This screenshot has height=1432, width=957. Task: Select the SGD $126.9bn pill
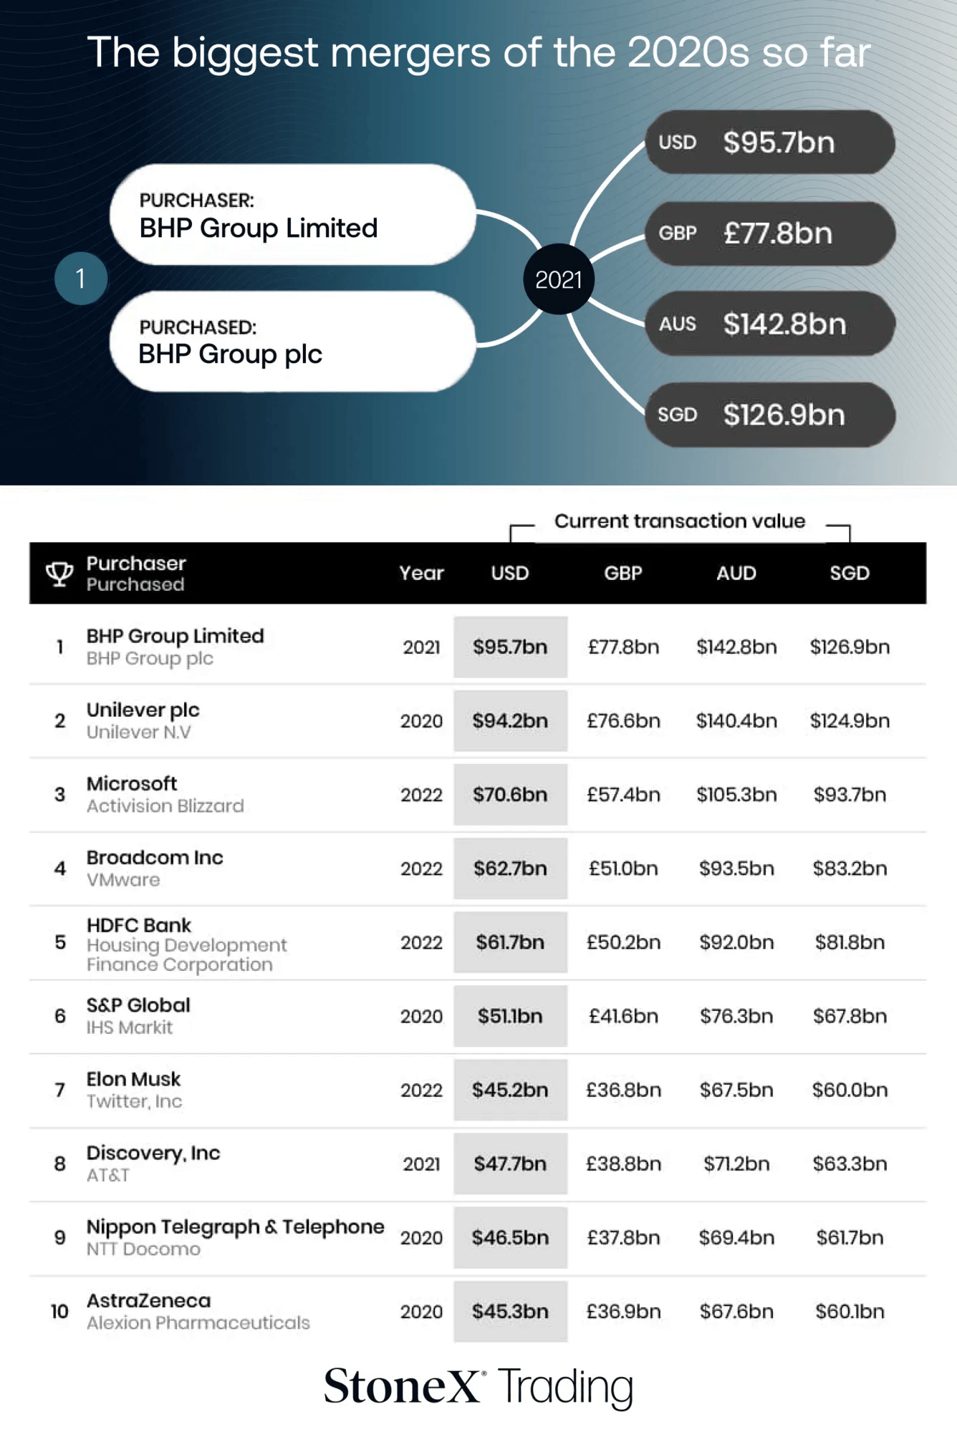pyautogui.click(x=770, y=415)
